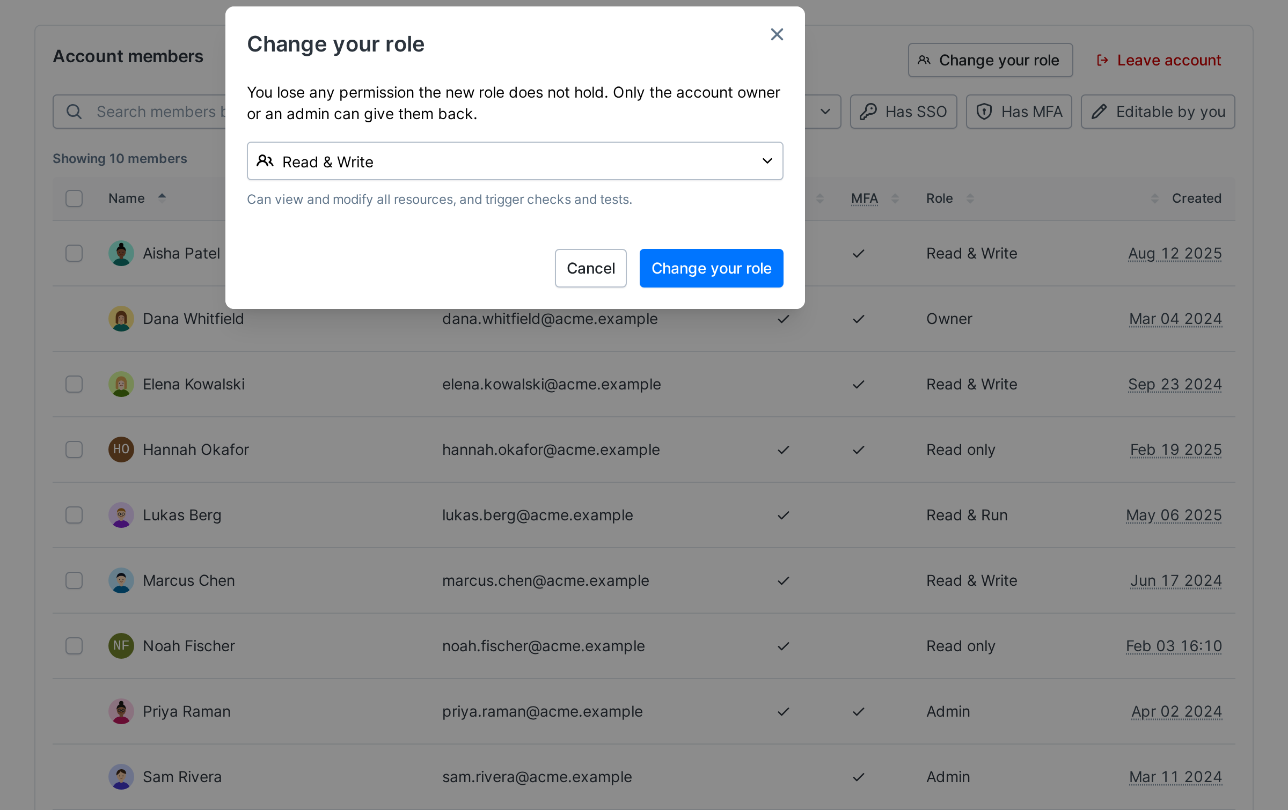Click Elena Kowalski's Read & Write role
The width and height of the screenshot is (1288, 810).
point(971,384)
